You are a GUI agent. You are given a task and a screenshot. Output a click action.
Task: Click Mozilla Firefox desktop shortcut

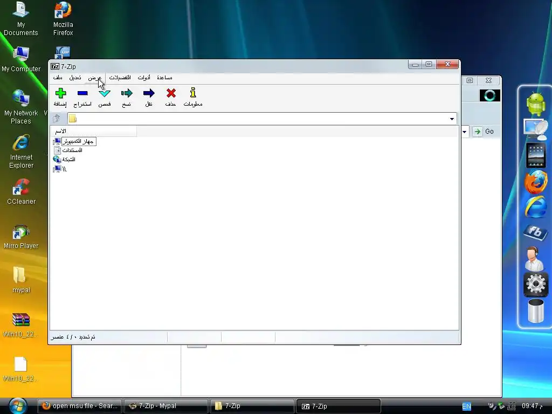[63, 19]
